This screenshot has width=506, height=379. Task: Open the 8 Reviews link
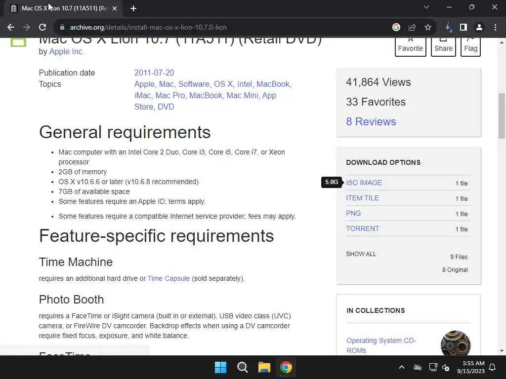coord(371,121)
